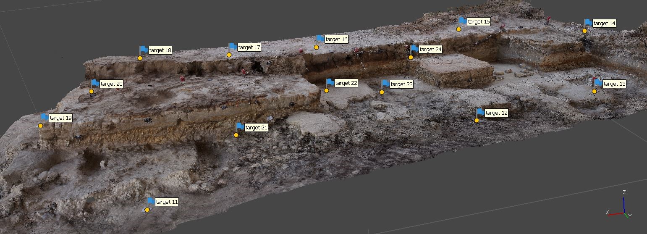
Task: Select target 18's blue flag marker
Action: tap(144, 50)
